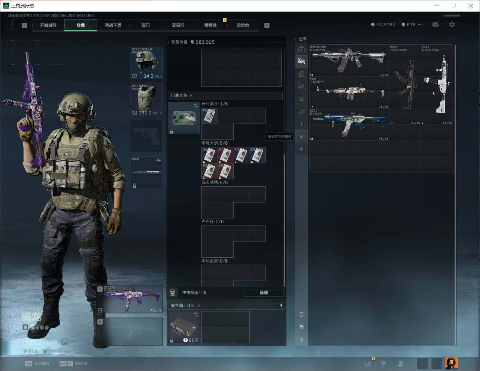Select the red-background keycard under 零号大坝
This screenshot has height=371, width=480.
[226, 155]
